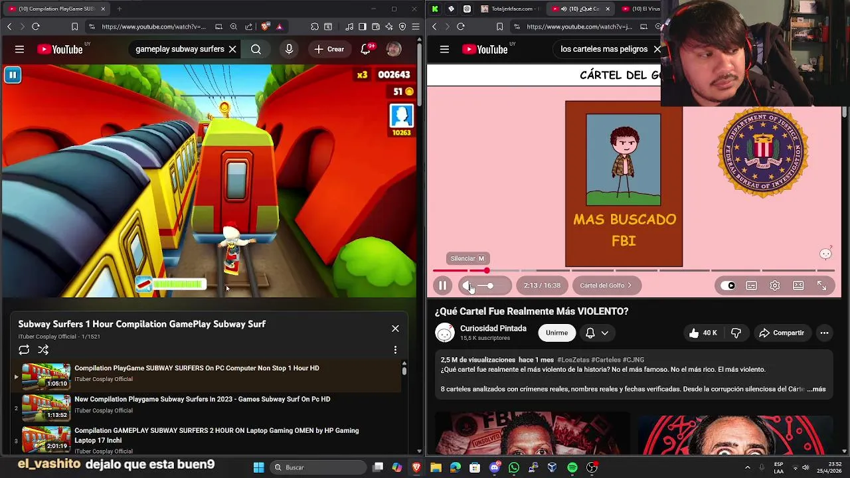
Task: Close the '¿Qué Ca' tab in right browser
Action: click(x=607, y=9)
